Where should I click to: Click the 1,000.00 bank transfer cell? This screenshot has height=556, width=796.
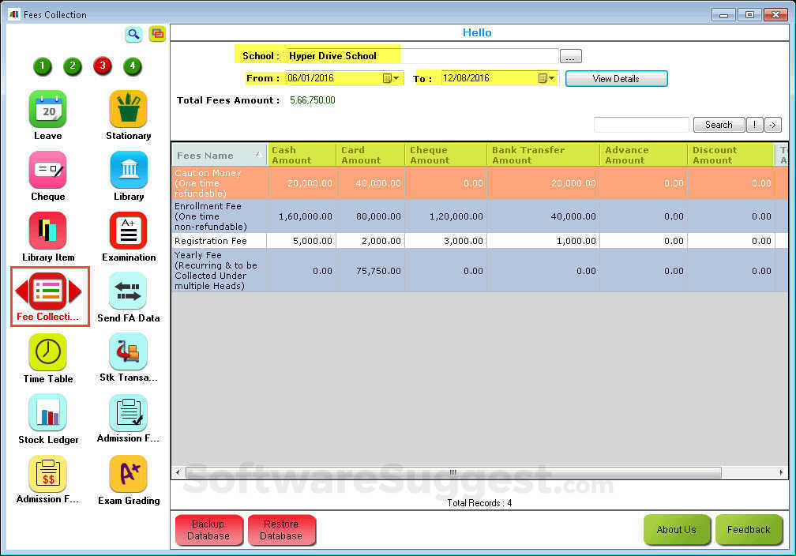(543, 241)
